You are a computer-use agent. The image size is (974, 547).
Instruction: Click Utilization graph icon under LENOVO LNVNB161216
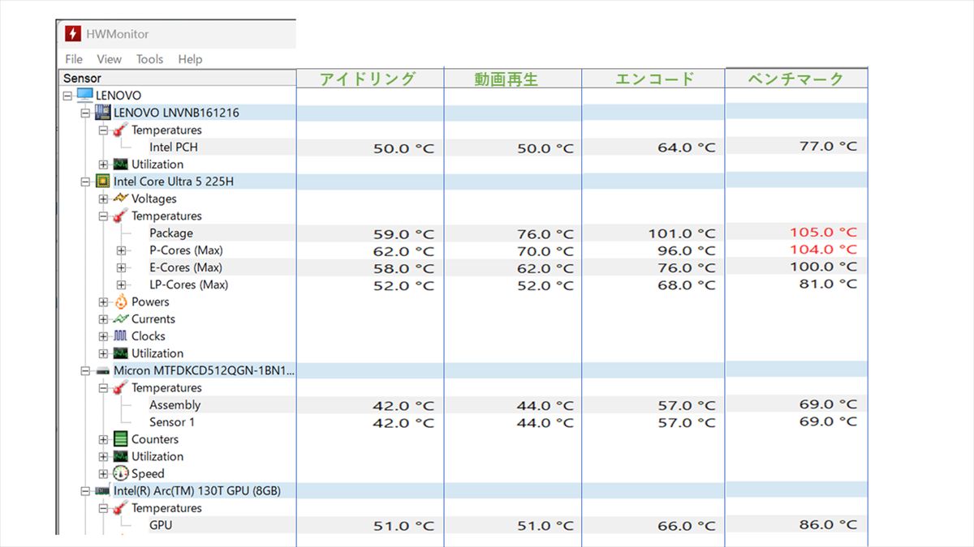tap(120, 165)
